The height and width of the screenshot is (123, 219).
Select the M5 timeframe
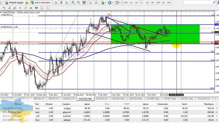click(x=153, y=2)
